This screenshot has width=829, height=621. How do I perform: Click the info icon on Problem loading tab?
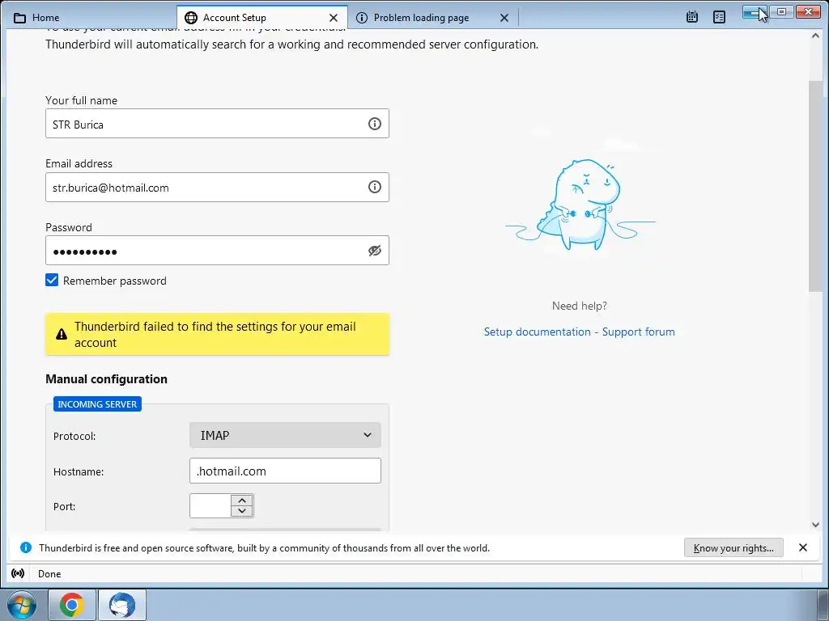(362, 18)
